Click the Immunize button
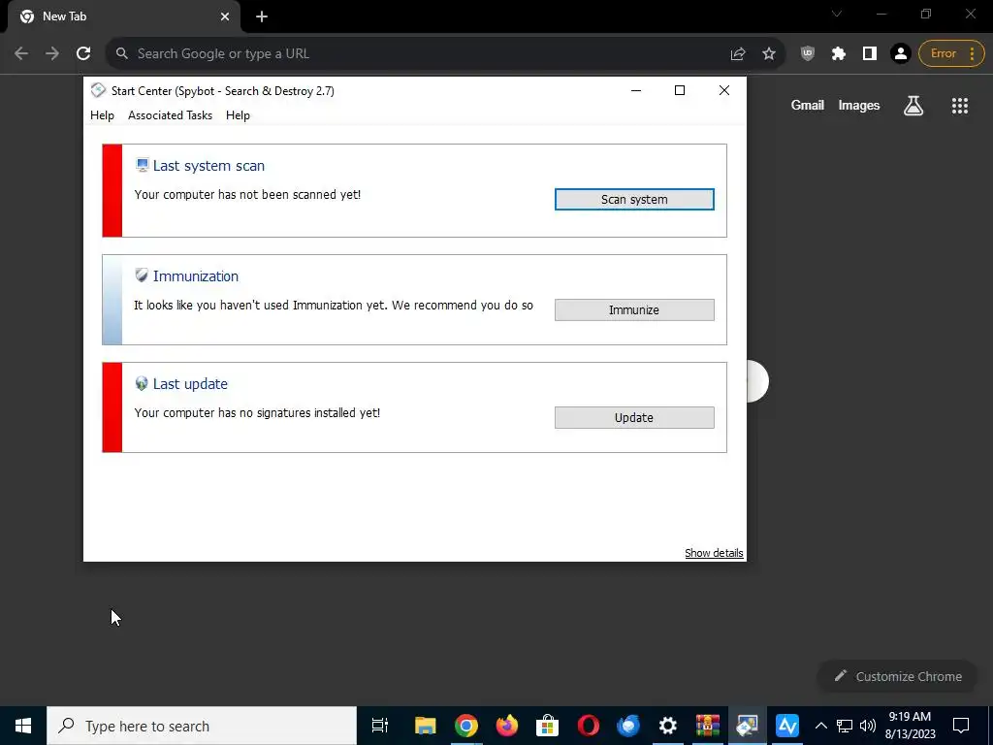The height and width of the screenshot is (745, 993). click(634, 309)
